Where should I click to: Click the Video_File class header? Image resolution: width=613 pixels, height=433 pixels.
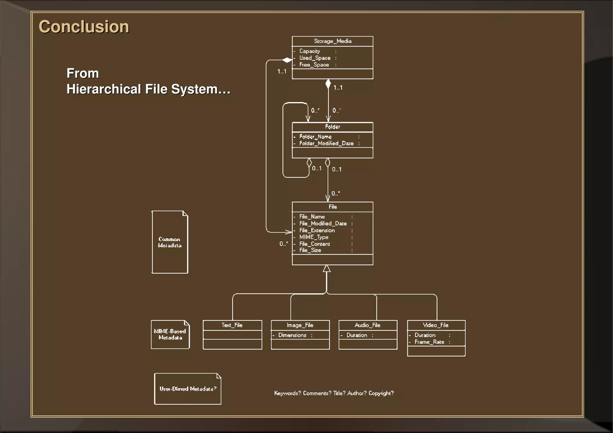coord(436,325)
